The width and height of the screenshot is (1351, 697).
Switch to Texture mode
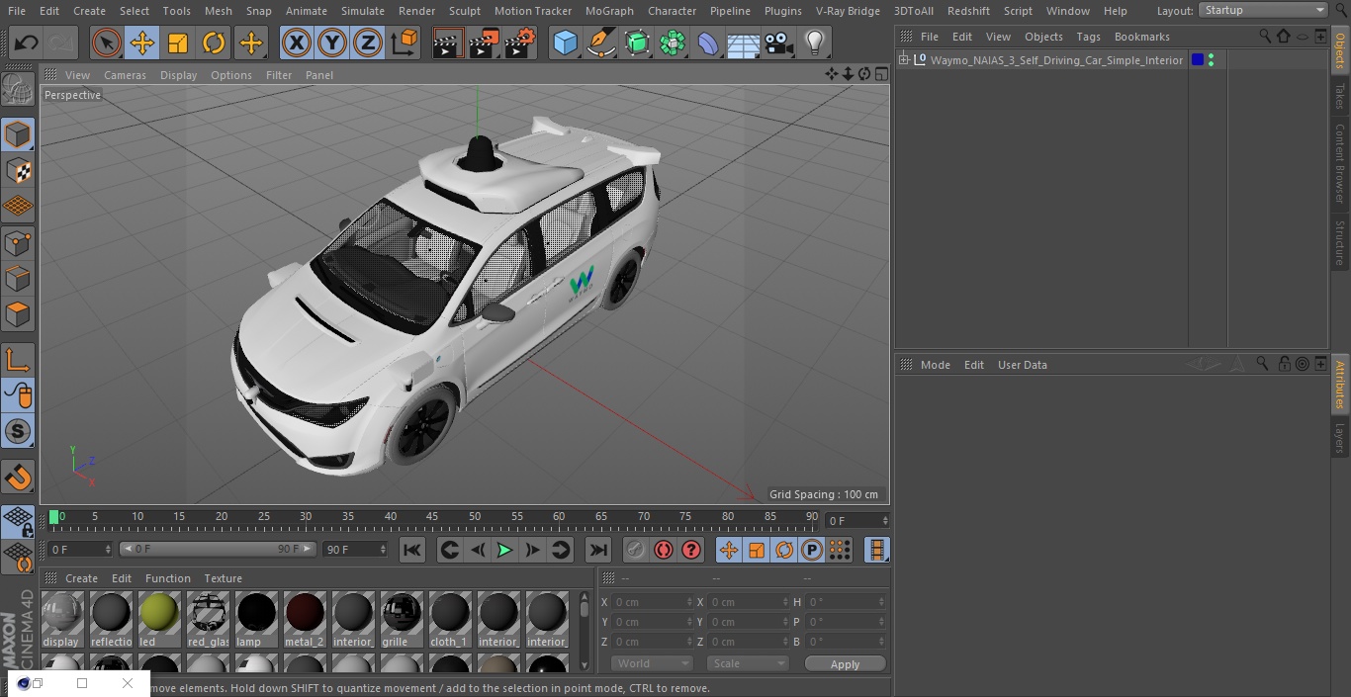(18, 171)
